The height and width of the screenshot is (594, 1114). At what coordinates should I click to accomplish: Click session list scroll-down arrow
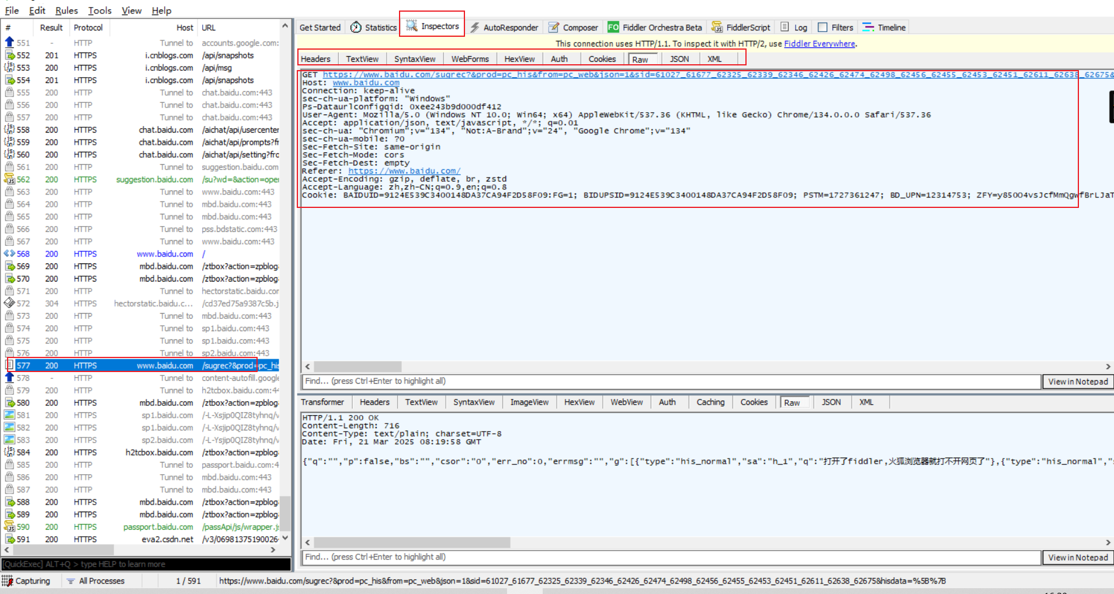pyautogui.click(x=285, y=538)
